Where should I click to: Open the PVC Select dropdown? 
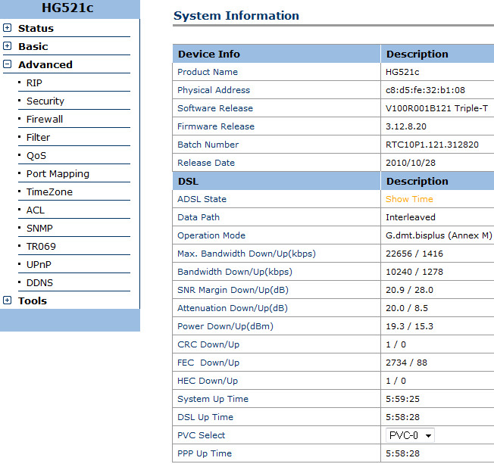tap(410, 435)
